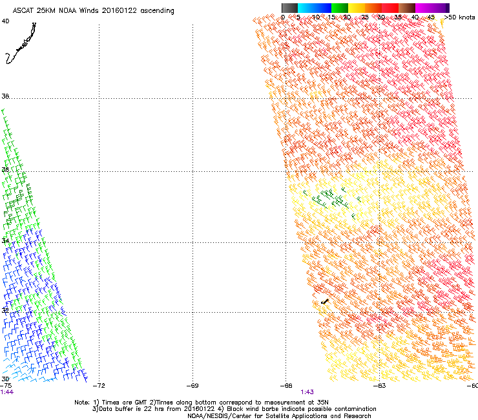
Task: Click the longitude label '-66'
Action: [x=286, y=386]
